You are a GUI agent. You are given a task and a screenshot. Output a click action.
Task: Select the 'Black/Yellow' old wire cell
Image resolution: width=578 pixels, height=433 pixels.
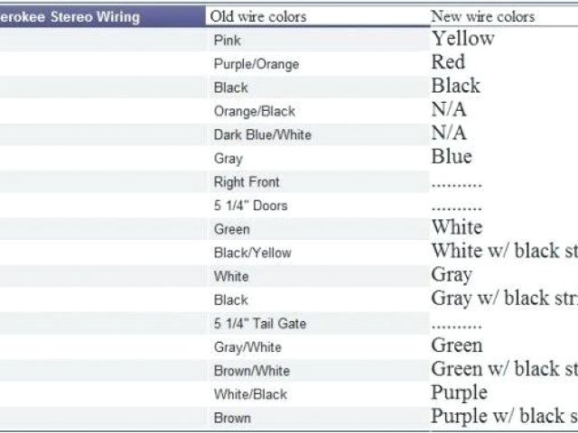tap(252, 253)
